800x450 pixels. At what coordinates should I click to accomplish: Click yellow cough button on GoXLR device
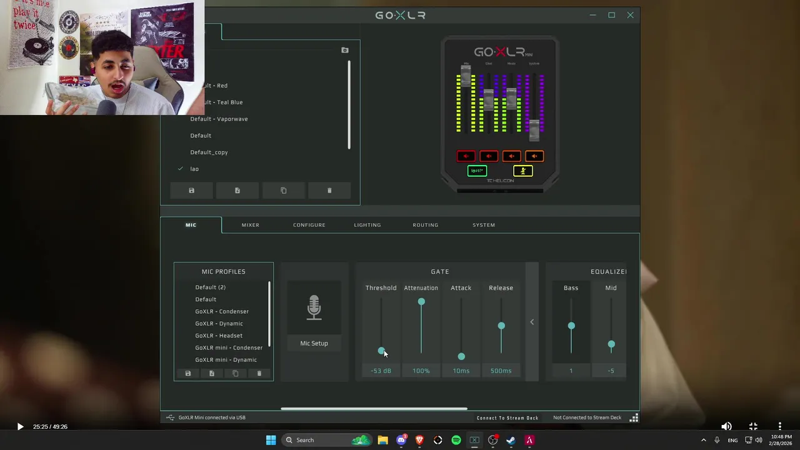pyautogui.click(x=523, y=171)
